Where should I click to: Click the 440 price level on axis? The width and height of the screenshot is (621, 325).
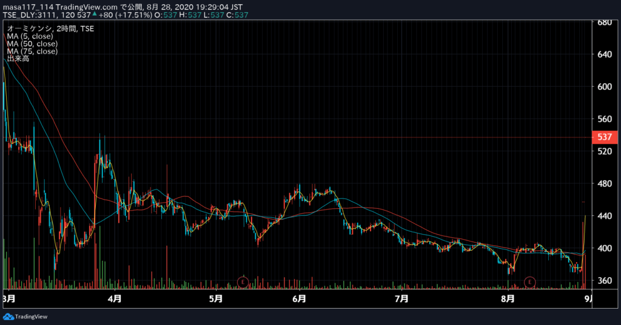[605, 216]
